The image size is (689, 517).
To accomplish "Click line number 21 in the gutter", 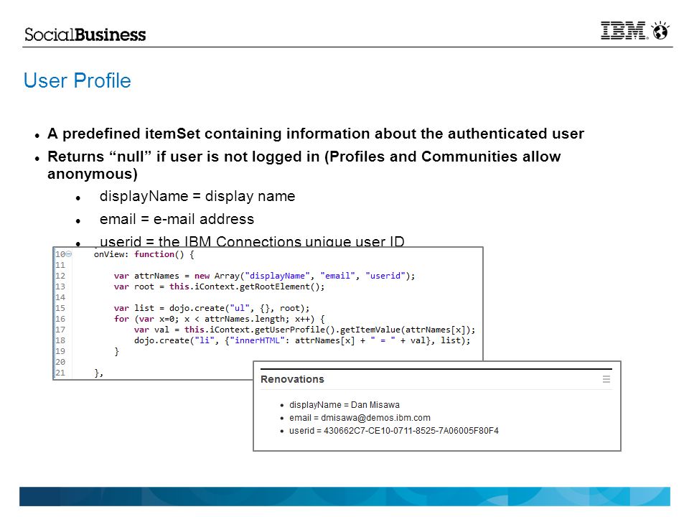I will point(60,373).
